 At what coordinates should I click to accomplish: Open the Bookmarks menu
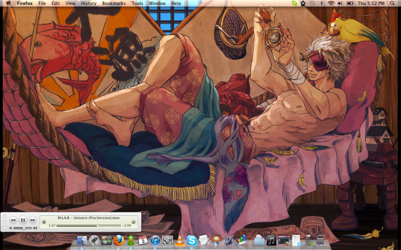pos(114,3)
